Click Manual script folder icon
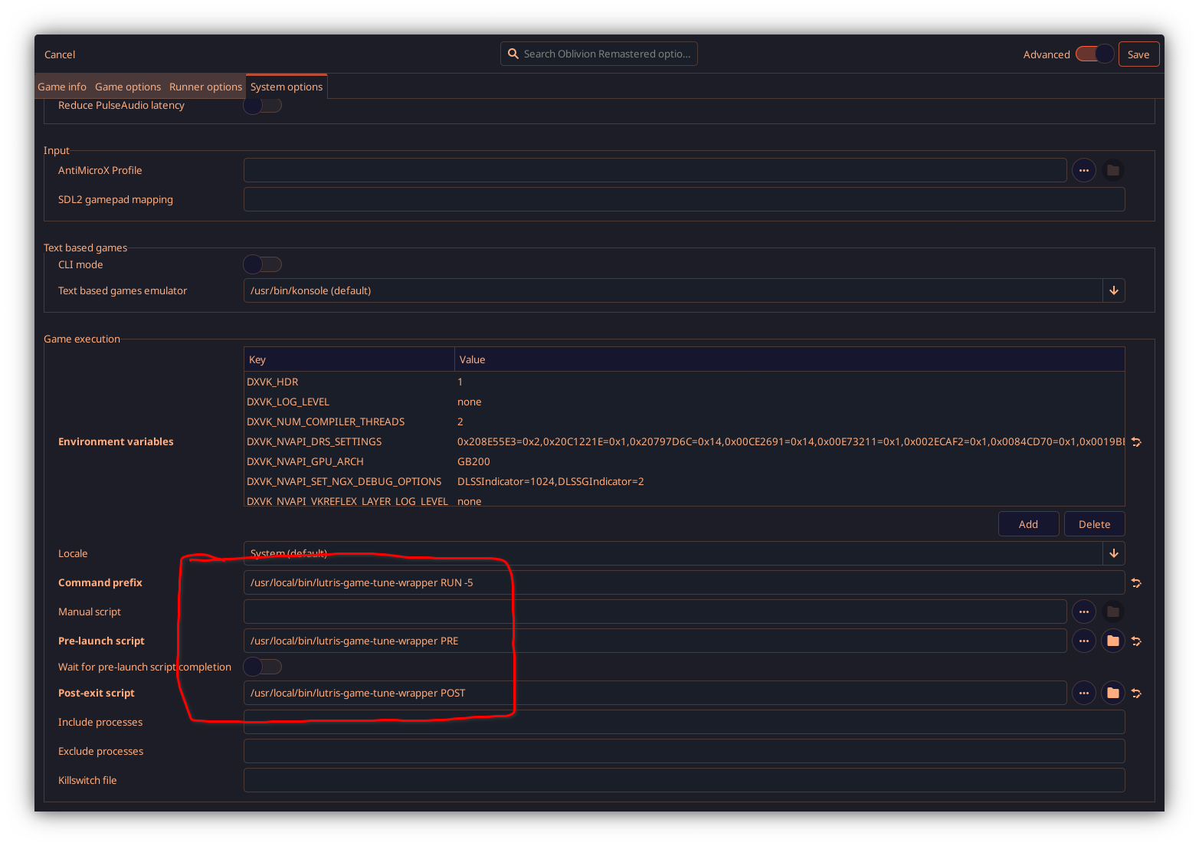The image size is (1199, 846). (1112, 612)
